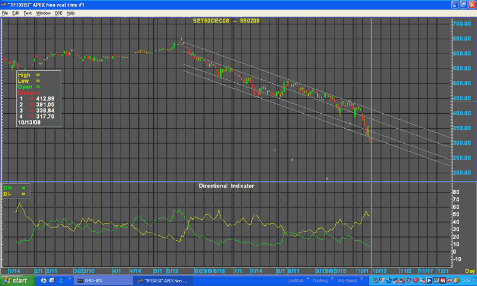Open the Text menu
This screenshot has width=477, height=286.
click(x=27, y=13)
